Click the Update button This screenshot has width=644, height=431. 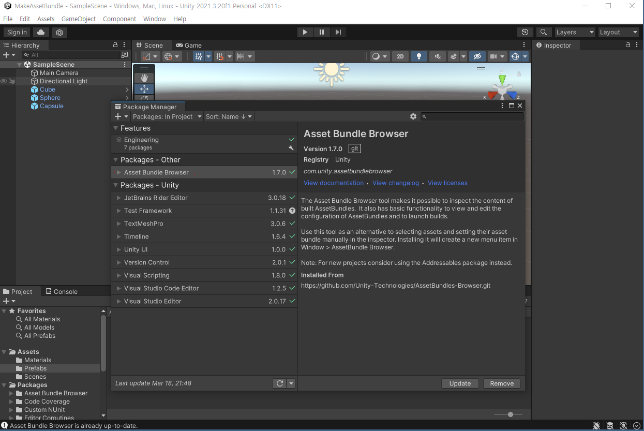click(x=460, y=383)
